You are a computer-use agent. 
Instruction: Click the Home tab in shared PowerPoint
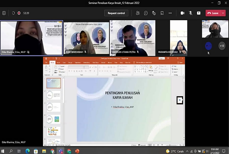(52, 62)
